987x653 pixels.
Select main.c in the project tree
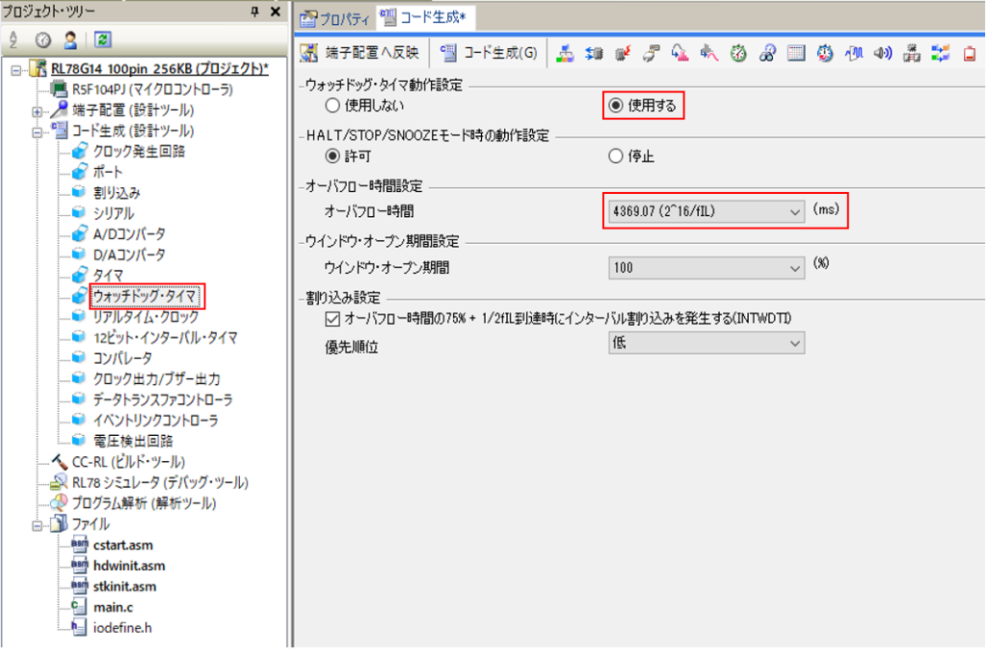[113, 607]
